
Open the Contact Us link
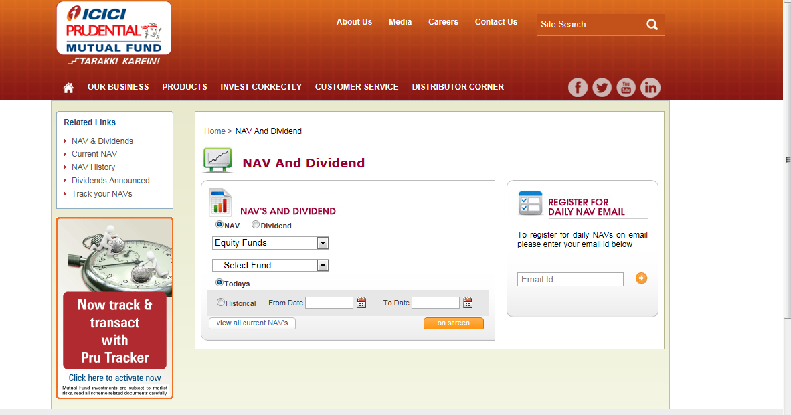496,22
